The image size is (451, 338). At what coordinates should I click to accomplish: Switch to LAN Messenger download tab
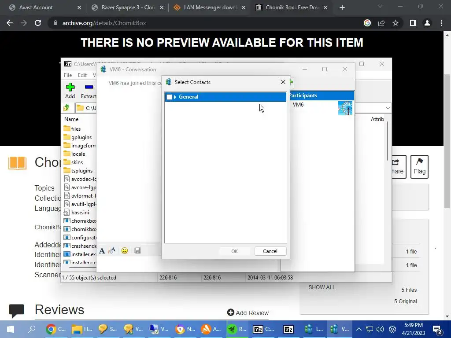210,7
